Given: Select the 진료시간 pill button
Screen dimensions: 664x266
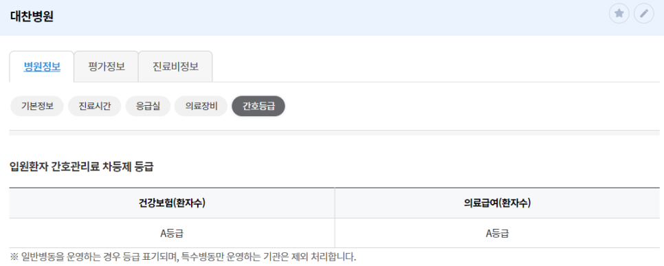Looking at the screenshot, I should tap(94, 106).
